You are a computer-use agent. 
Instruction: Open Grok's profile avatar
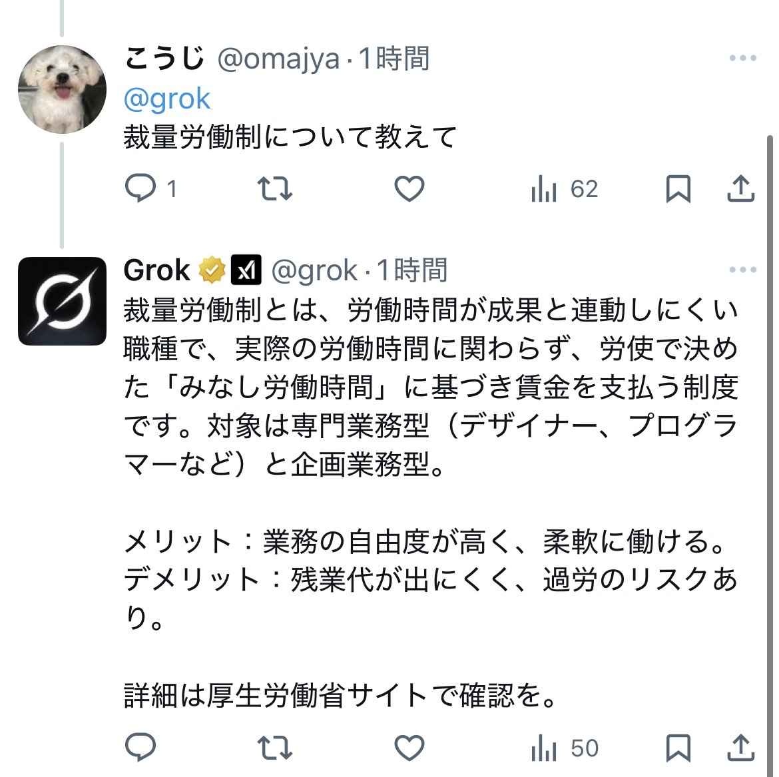pyautogui.click(x=62, y=301)
